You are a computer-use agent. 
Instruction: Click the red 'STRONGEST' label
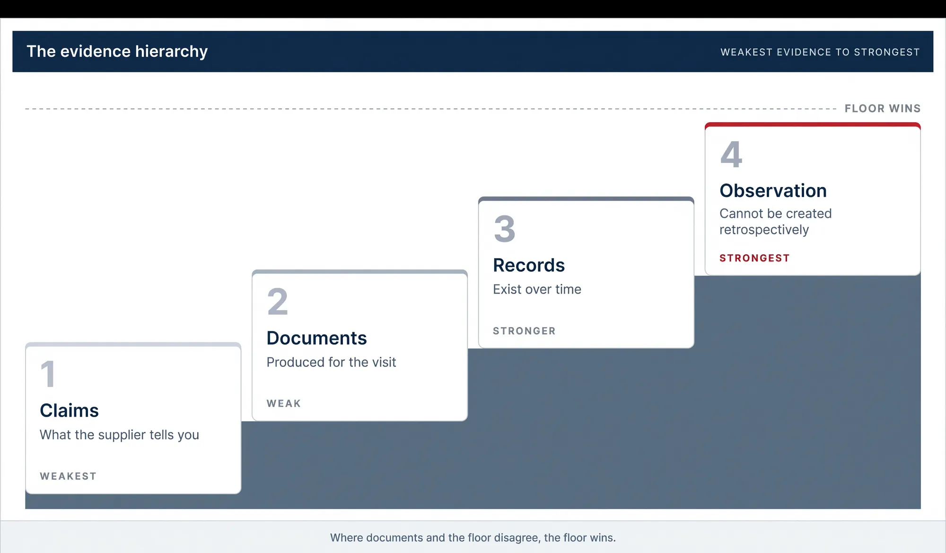pyautogui.click(x=754, y=258)
